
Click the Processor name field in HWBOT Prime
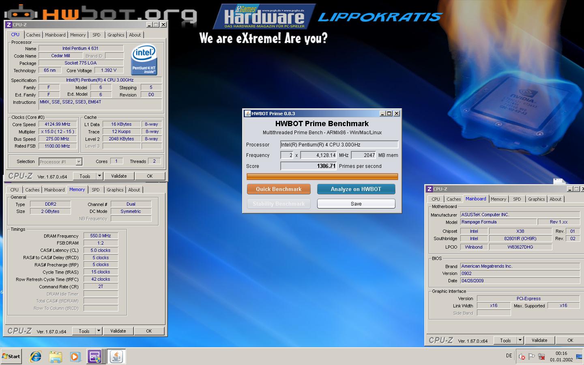[339, 144]
